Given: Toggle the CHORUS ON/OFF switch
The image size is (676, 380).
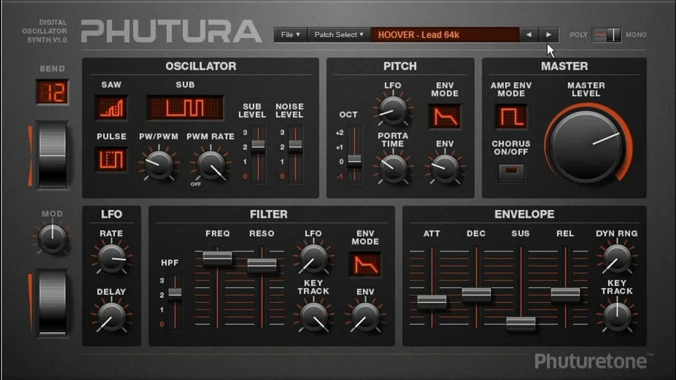Looking at the screenshot, I should (x=511, y=173).
